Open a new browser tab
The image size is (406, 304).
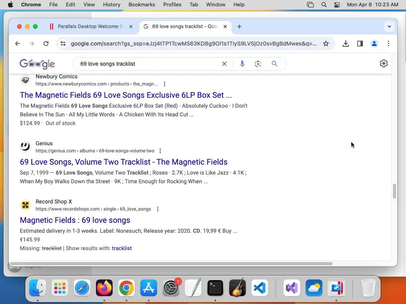pyautogui.click(x=239, y=27)
